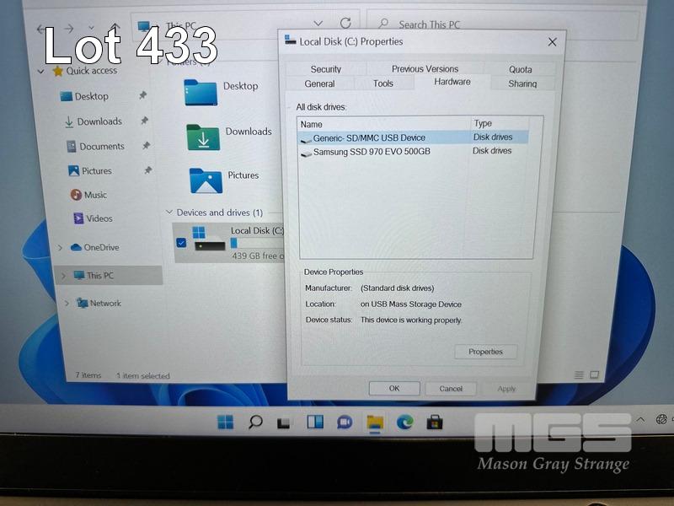Open the Widgets taskbar icon
Viewport: 674px width, 506px height.
315,422
